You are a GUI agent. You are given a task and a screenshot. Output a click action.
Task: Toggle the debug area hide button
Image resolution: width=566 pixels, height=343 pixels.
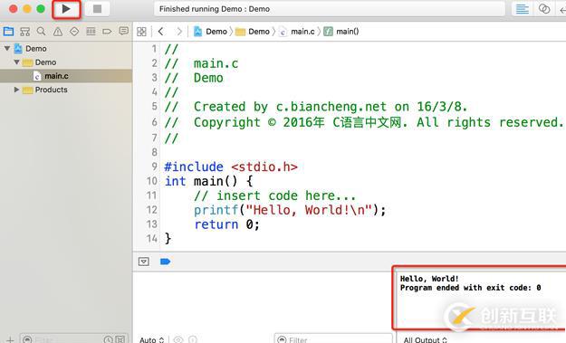(x=144, y=262)
